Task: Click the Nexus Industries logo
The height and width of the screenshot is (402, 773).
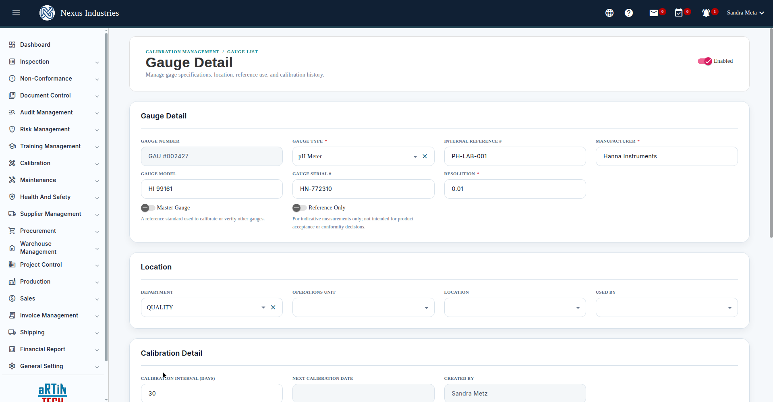Action: pyautogui.click(x=47, y=13)
